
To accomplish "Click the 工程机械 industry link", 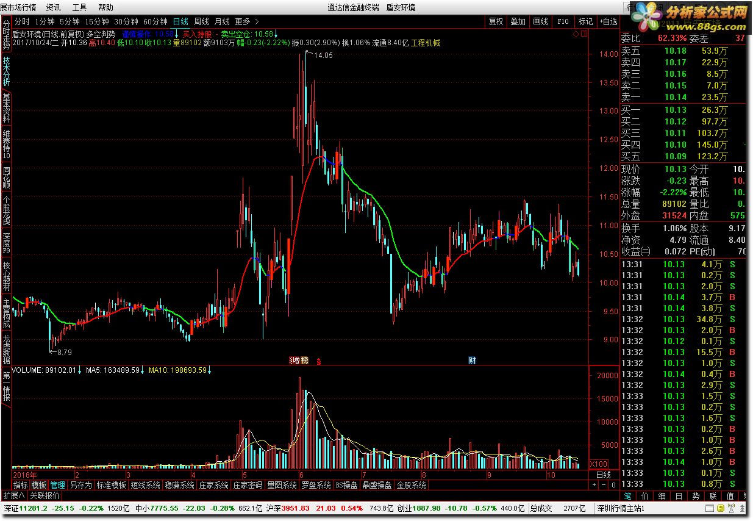I will (426, 43).
